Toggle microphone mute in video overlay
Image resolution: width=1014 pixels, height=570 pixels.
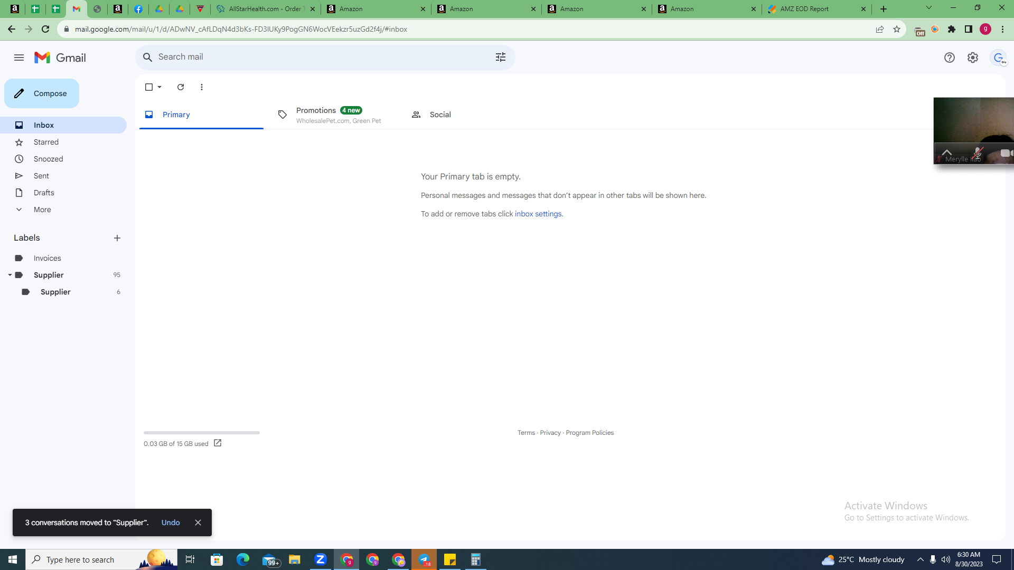click(x=978, y=153)
